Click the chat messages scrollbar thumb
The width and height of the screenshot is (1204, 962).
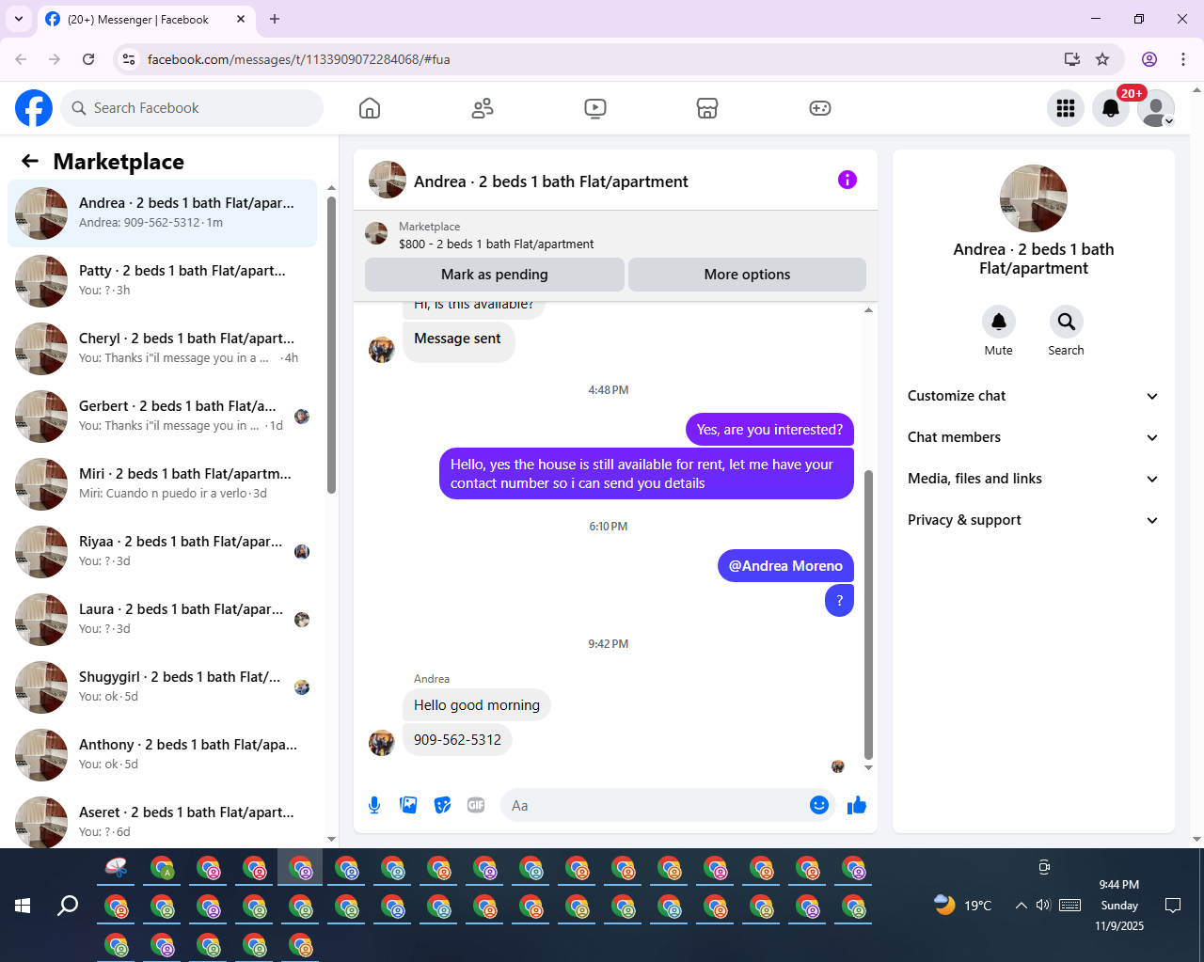[x=868, y=615]
